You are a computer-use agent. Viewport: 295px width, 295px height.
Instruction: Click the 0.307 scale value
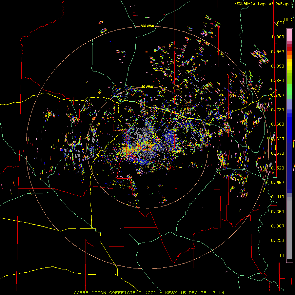[278, 226]
